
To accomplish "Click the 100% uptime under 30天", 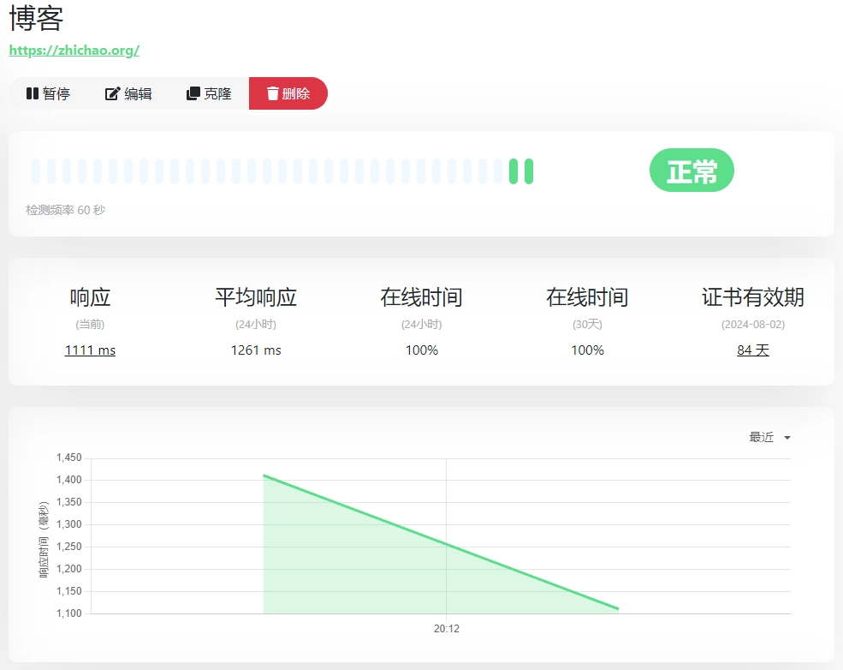I will pos(587,350).
